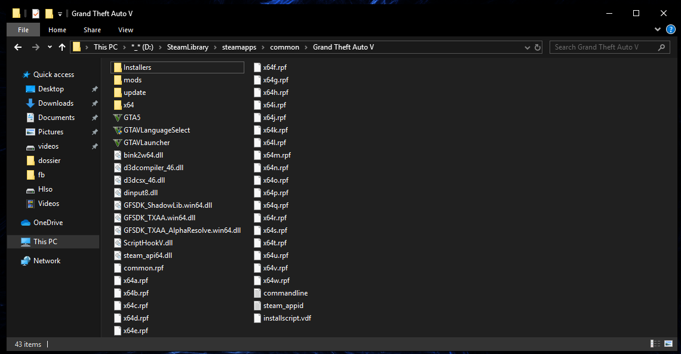This screenshot has height=354, width=681.
Task: Expand the address bar history dropdown
Action: click(x=527, y=47)
